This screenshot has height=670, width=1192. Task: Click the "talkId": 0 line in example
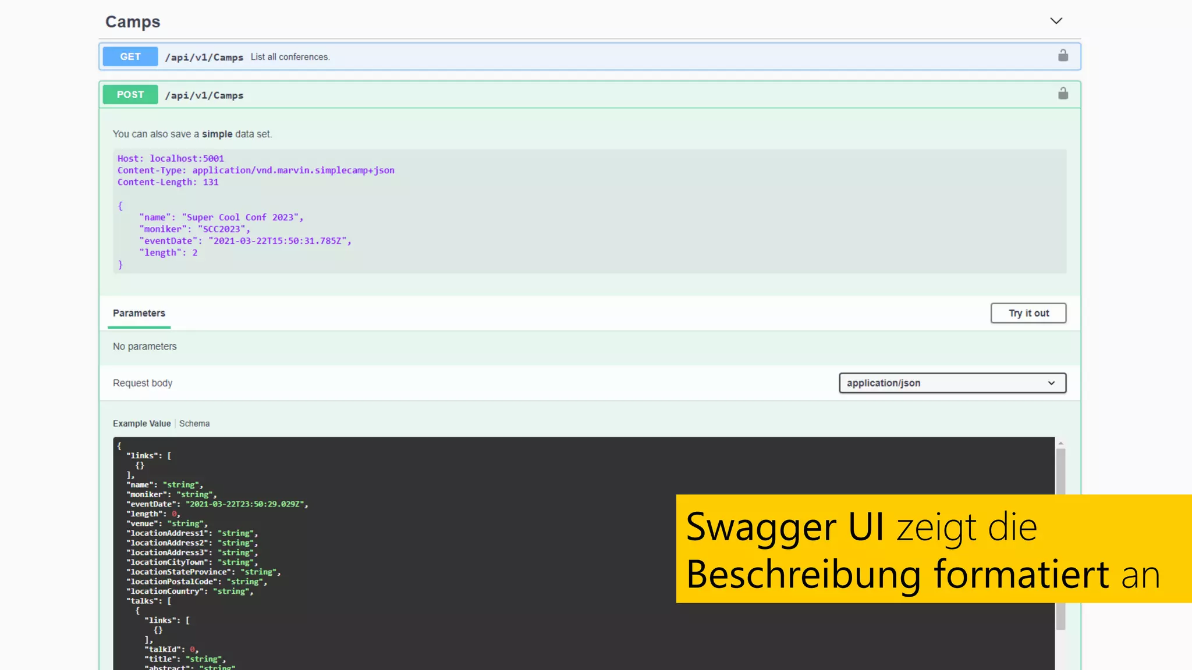(172, 650)
